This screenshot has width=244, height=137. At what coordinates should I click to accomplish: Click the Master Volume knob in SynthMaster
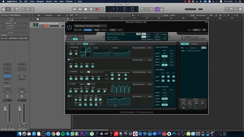coord(196,104)
